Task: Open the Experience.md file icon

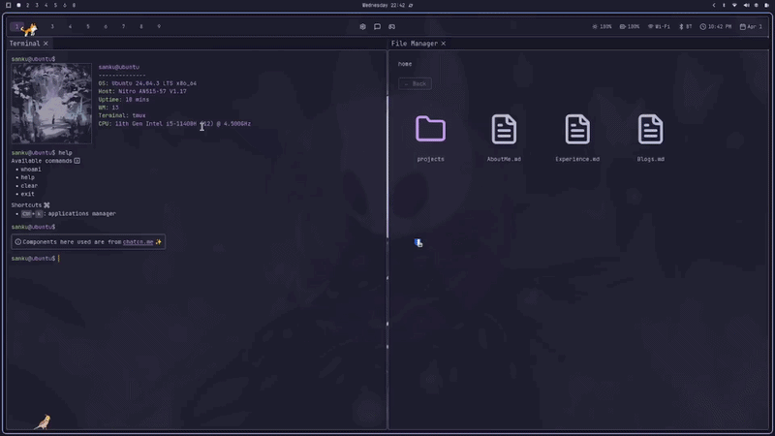Action: (x=577, y=129)
